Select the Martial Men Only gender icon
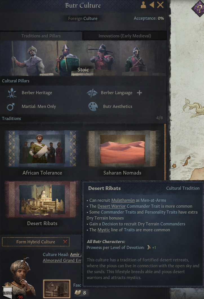This screenshot has height=299, width=204. click(10, 107)
